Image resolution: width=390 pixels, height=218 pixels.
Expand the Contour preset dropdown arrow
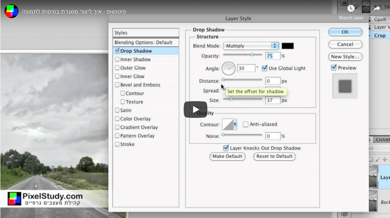[x=235, y=124]
